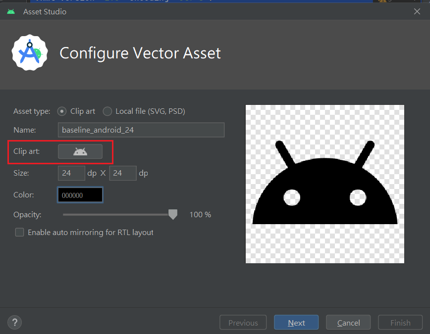
Task: Edit the width size field
Action: pos(71,173)
